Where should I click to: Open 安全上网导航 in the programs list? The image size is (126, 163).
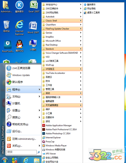pos(62,157)
